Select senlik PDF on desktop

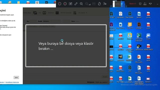point(148,58)
